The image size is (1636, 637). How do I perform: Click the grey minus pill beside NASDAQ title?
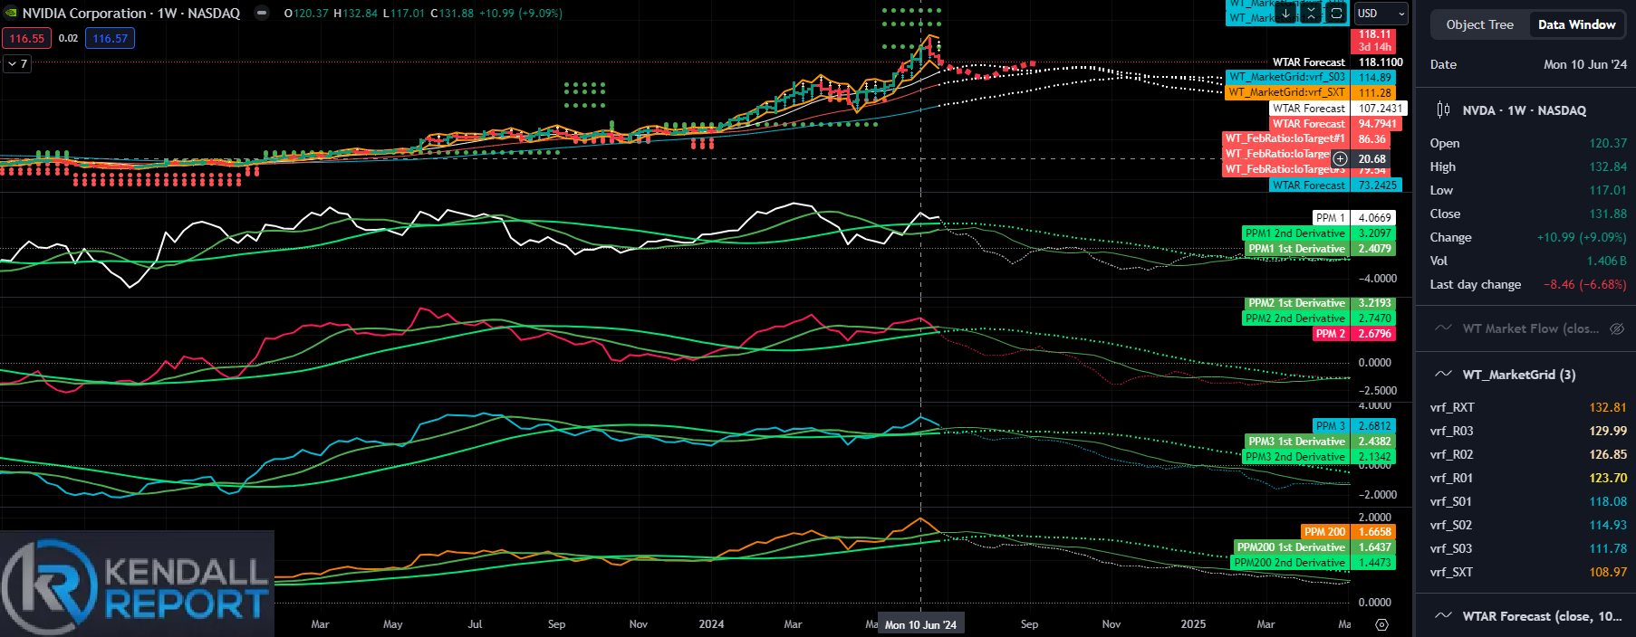261,14
